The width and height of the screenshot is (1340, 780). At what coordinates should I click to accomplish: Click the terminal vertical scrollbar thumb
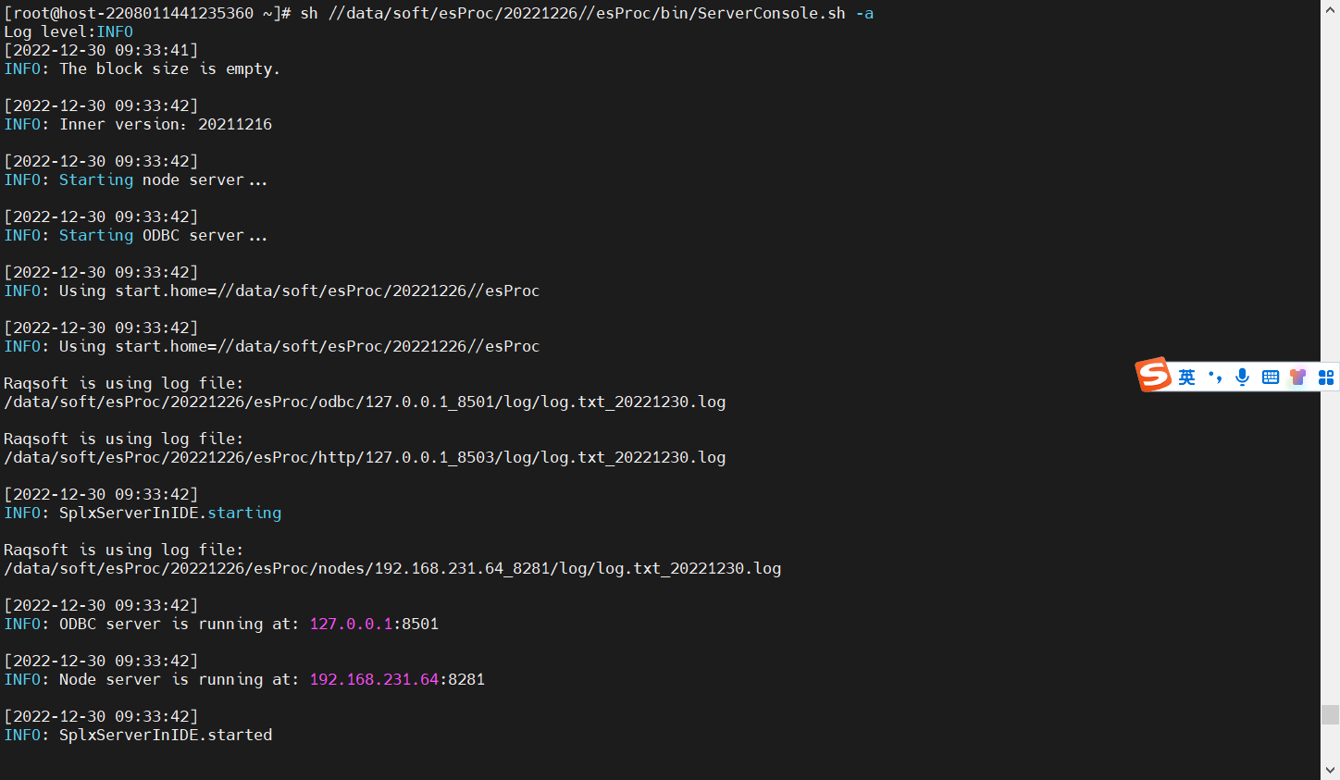click(1331, 714)
